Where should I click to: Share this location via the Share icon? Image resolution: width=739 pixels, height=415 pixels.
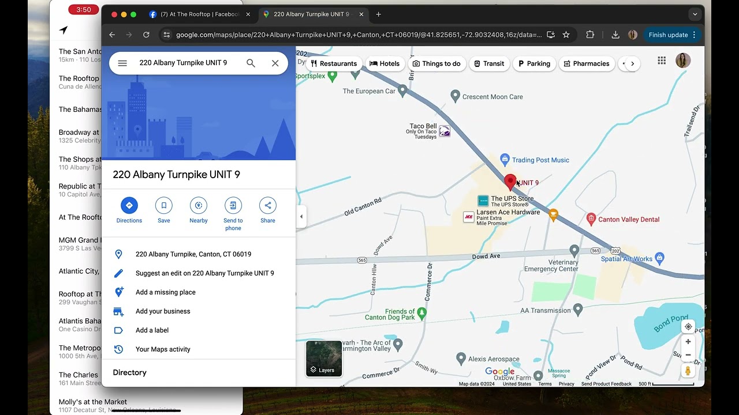268,210
